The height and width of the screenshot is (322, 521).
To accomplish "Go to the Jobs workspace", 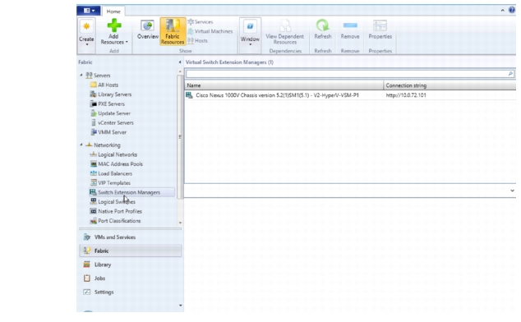I will [x=130, y=278].
